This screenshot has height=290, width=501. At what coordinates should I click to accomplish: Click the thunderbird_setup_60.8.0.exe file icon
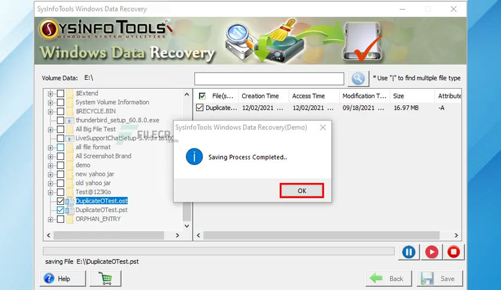[70, 120]
